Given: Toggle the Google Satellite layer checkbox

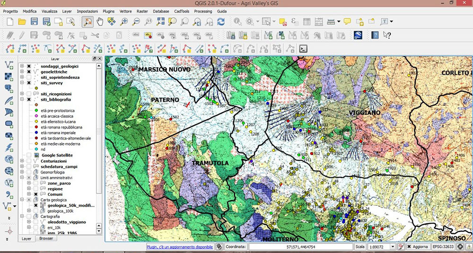Looking at the screenshot, I should 29,155.
